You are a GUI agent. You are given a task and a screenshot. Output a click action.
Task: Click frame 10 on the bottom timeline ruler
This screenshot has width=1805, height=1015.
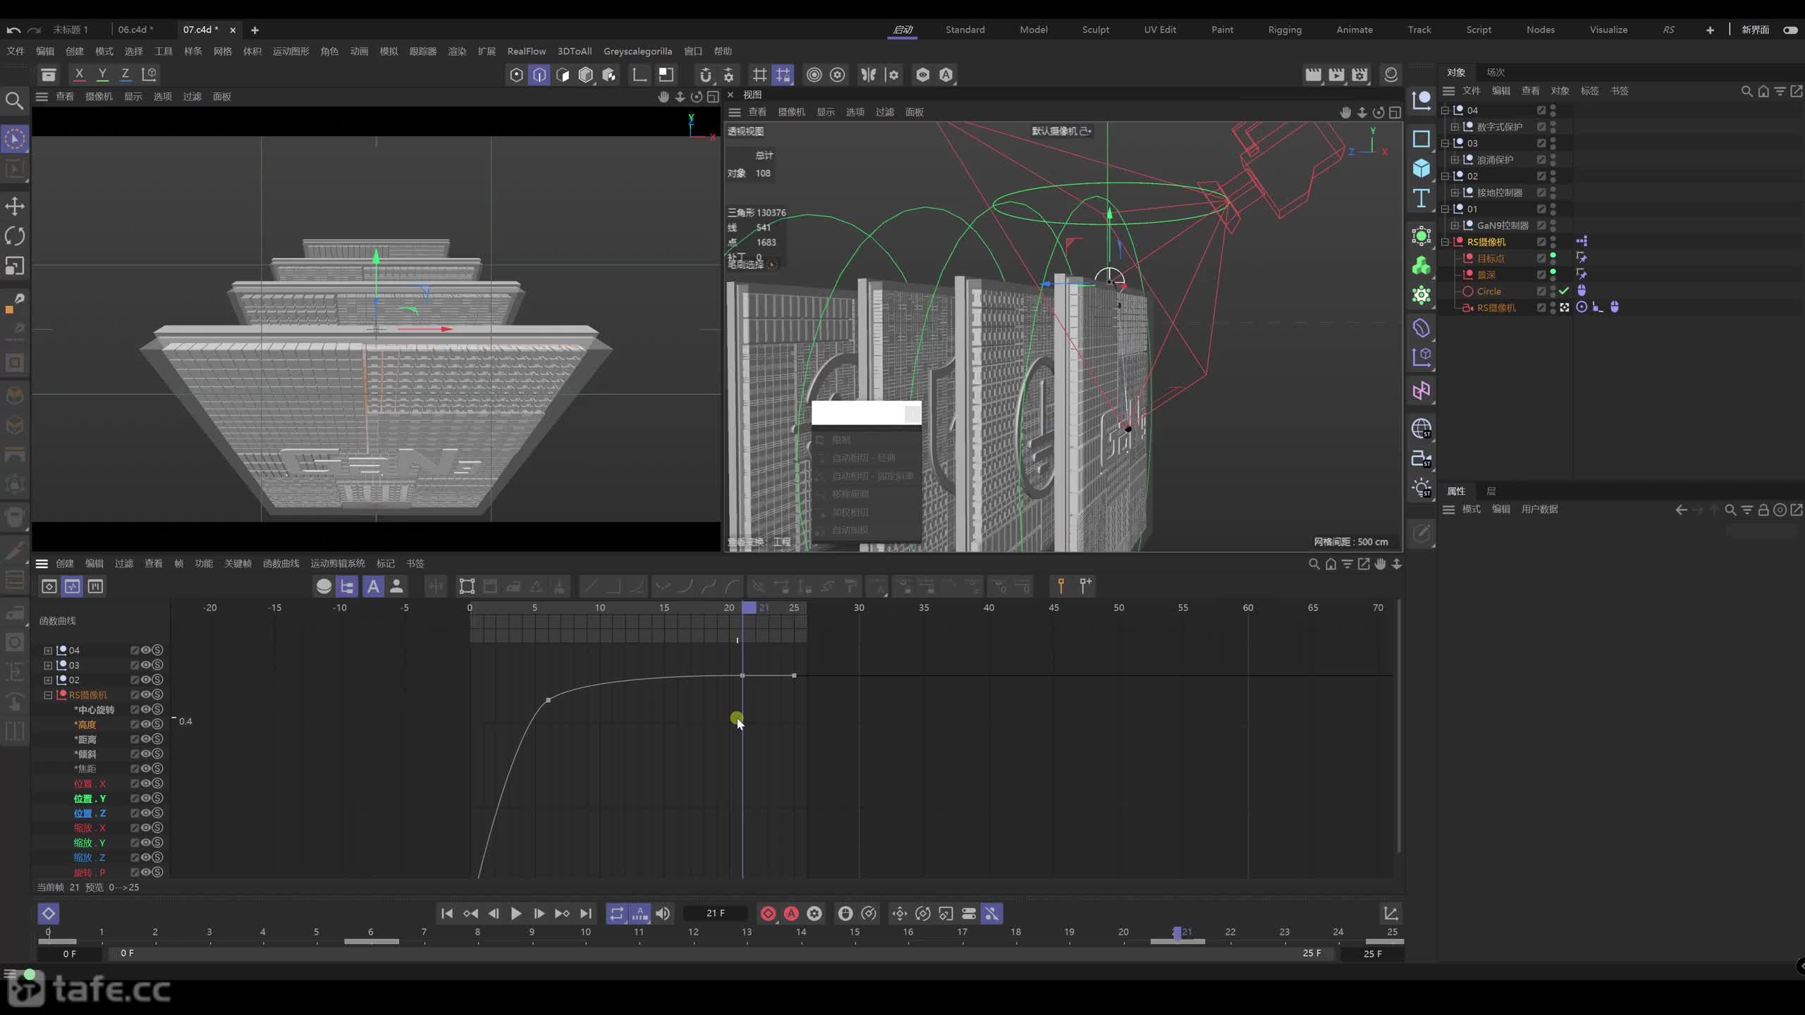[x=585, y=932]
